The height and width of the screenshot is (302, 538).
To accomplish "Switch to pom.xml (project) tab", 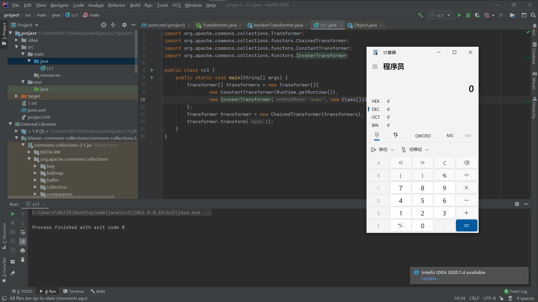I will [x=166, y=25].
